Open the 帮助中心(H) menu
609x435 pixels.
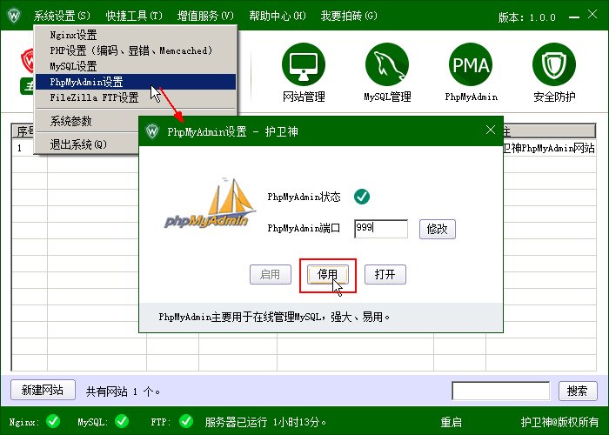pyautogui.click(x=278, y=16)
